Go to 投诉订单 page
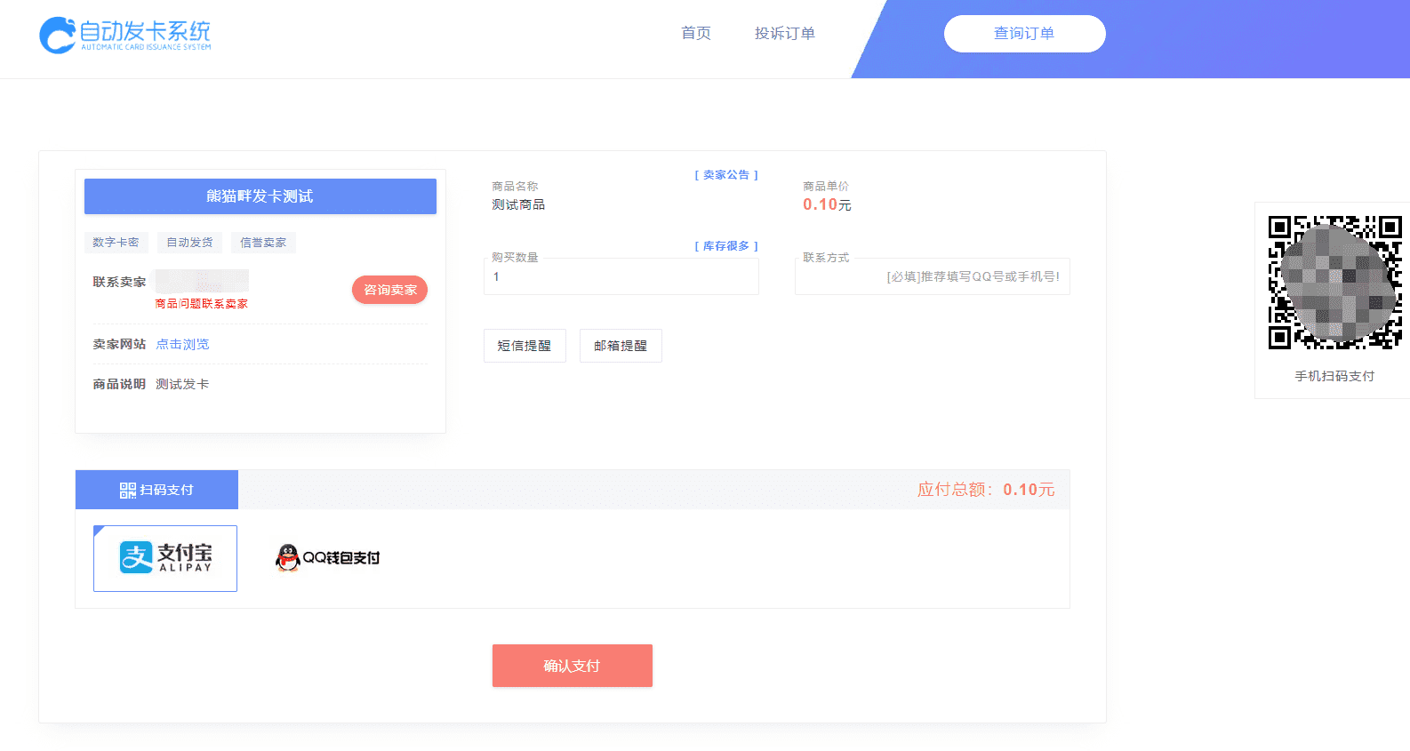The width and height of the screenshot is (1410, 751). 785,33
